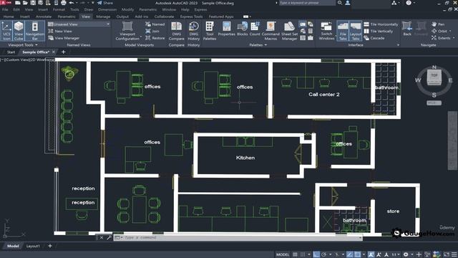Open the Extents dropdown arrow

[x=454, y=38]
